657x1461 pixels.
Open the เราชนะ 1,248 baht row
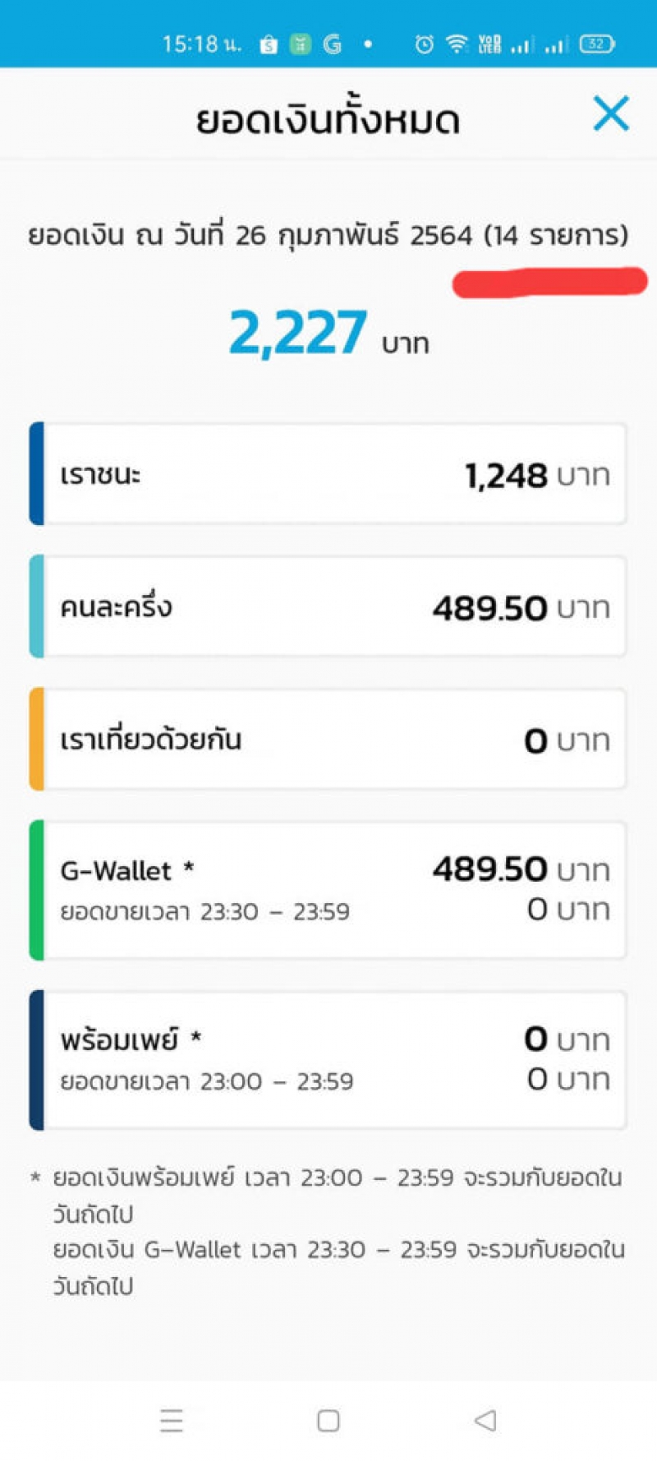[x=328, y=474]
